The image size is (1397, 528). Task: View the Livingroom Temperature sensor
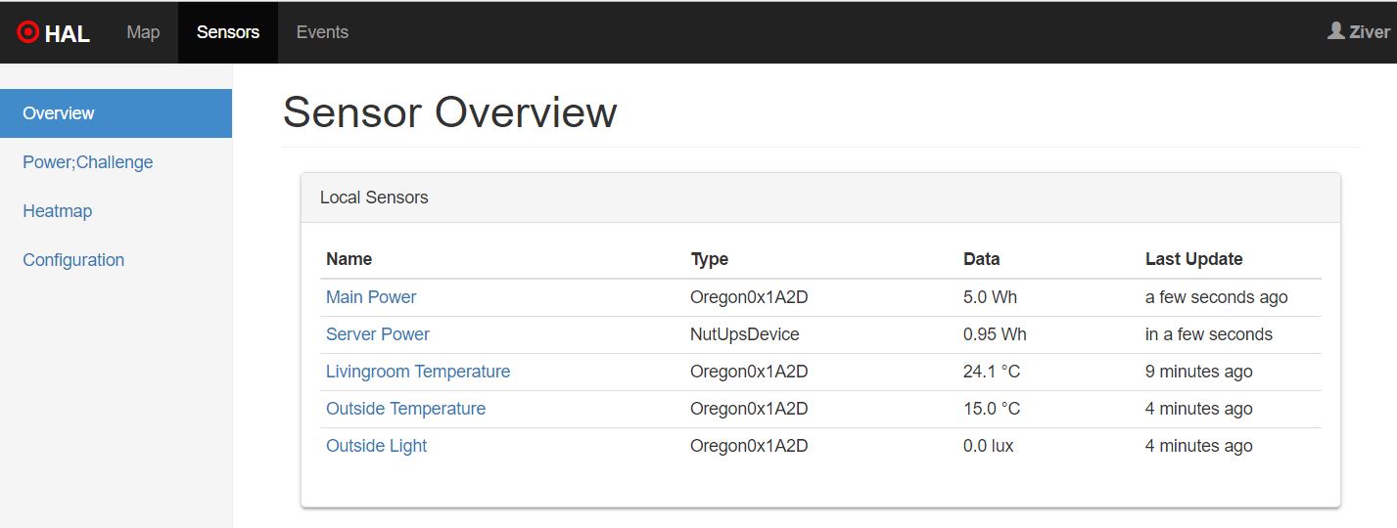418,372
